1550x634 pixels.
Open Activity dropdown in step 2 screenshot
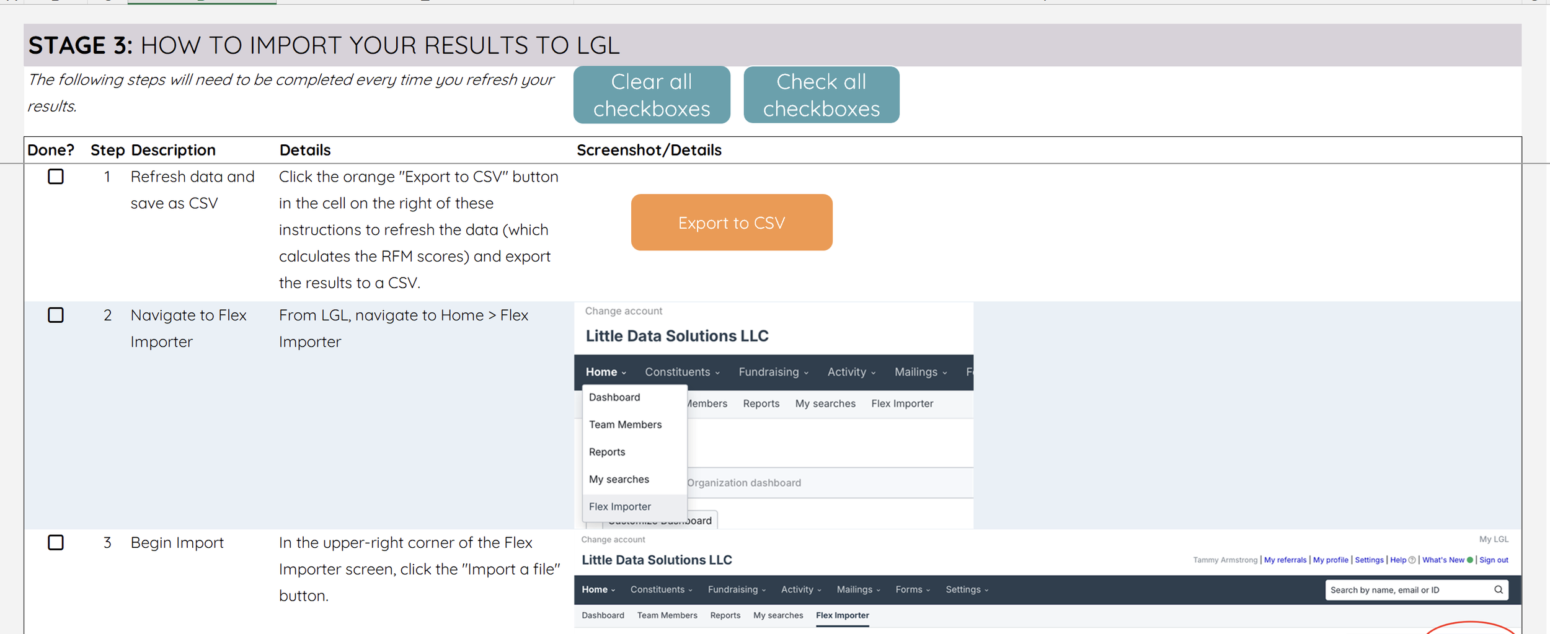pyautogui.click(x=851, y=372)
